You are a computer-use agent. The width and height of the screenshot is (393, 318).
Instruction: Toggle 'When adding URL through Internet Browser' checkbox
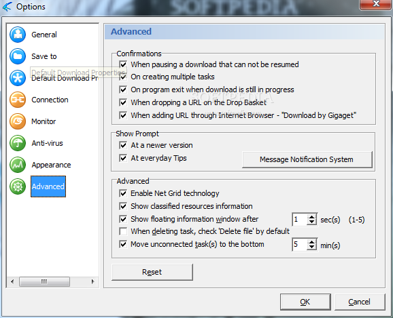click(x=123, y=115)
